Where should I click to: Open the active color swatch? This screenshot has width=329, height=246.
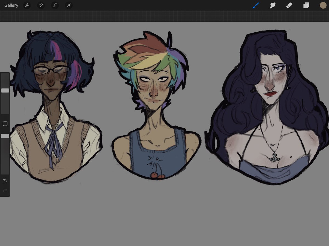pos(323,5)
